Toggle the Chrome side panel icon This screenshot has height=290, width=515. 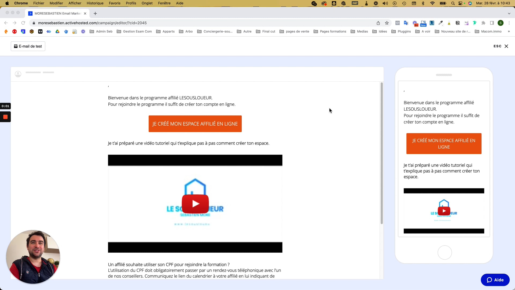[492, 23]
